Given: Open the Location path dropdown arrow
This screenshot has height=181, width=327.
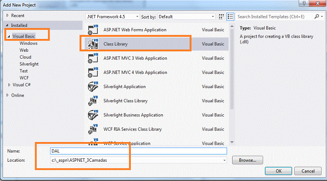Looking at the screenshot, I should click(224, 160).
